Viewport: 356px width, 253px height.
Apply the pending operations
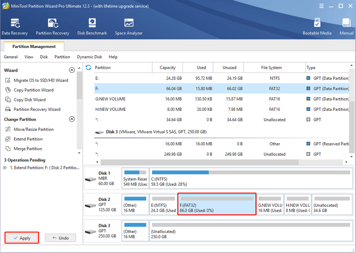[22, 238]
